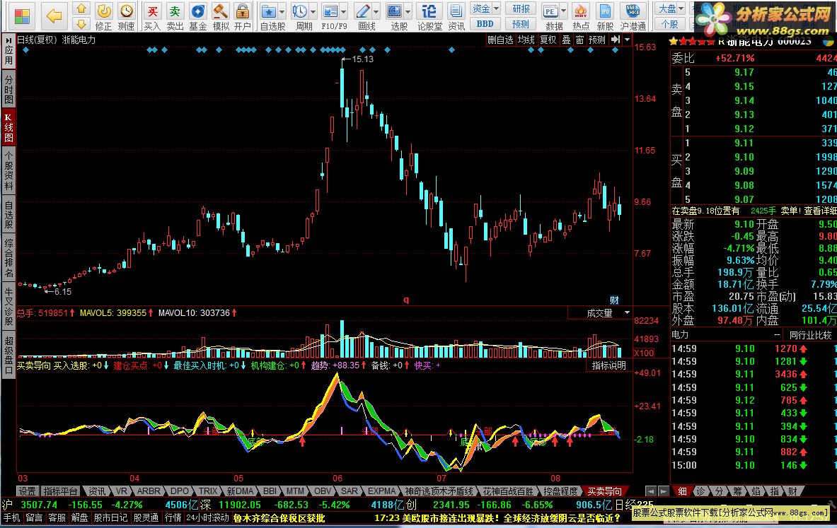Click the 同行业比较 industry comparison button
Screen dimensions: 837x528
tap(810, 335)
